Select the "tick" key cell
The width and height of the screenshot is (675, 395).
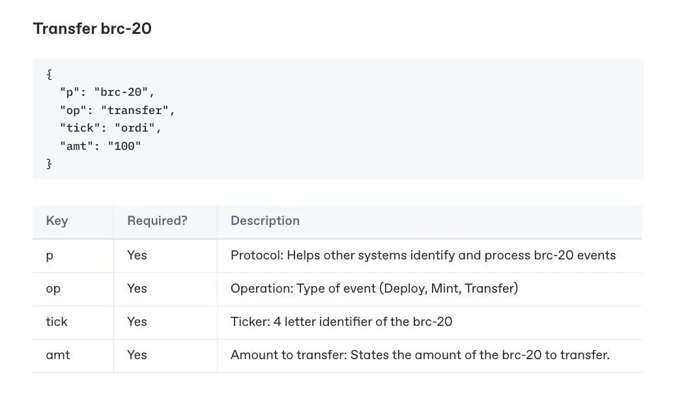tap(57, 322)
